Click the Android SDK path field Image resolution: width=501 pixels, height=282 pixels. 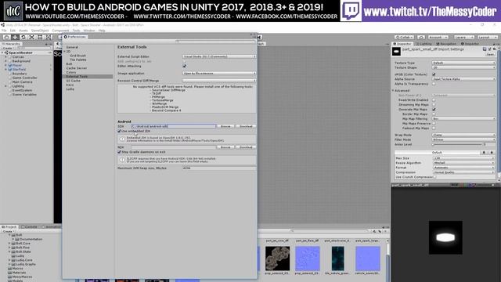pyautogui.click(x=174, y=126)
